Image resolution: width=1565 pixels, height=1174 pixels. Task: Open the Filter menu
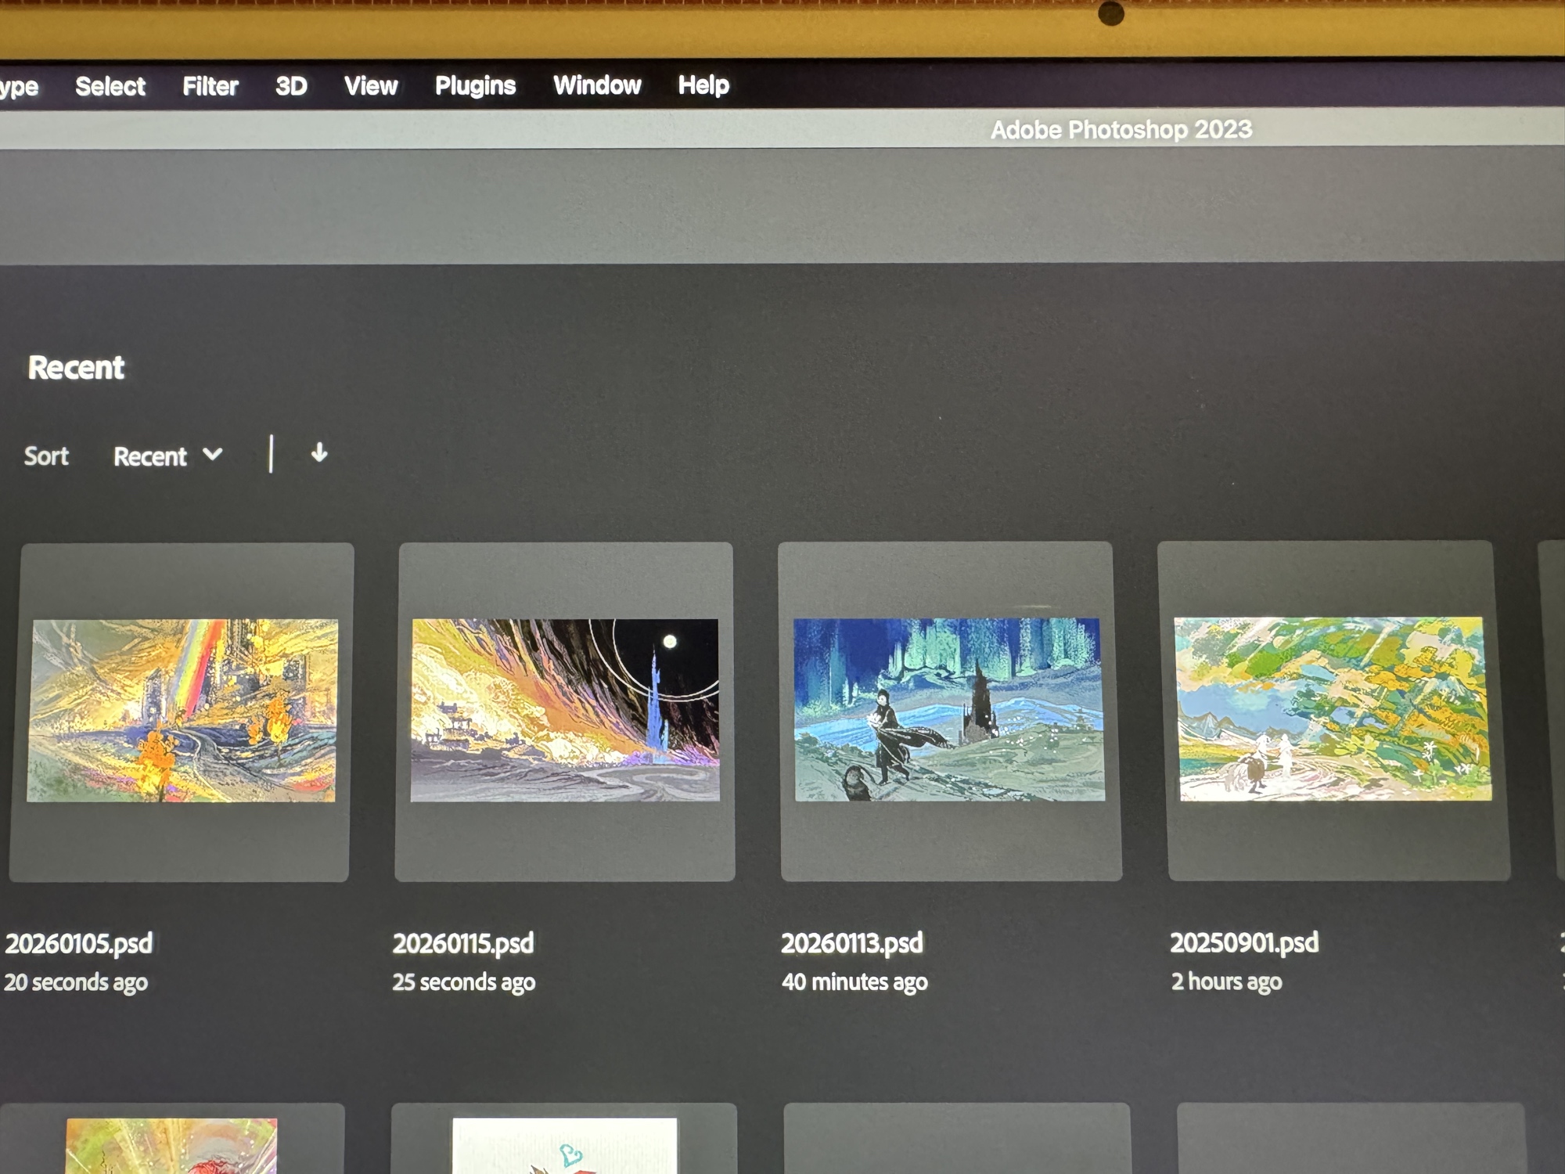click(210, 86)
